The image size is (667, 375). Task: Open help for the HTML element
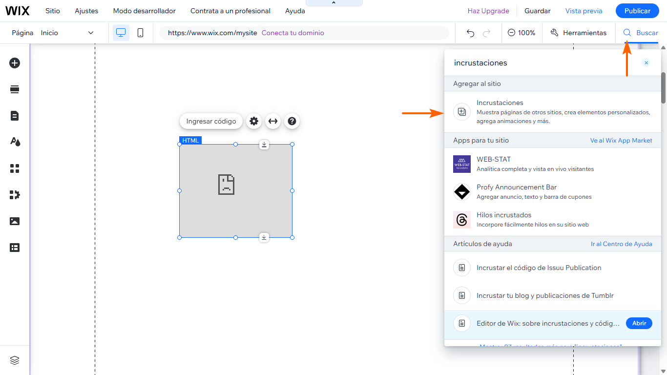click(292, 121)
